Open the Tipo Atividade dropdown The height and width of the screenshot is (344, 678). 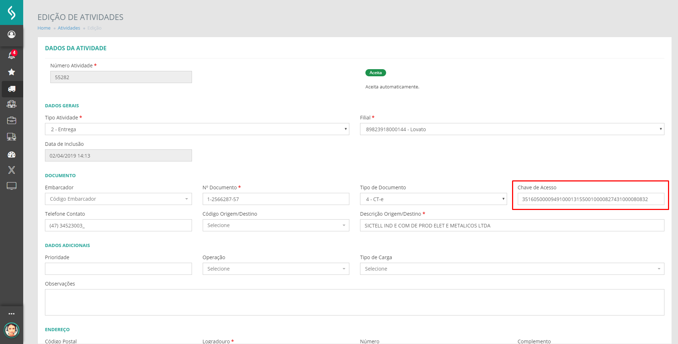[197, 129]
